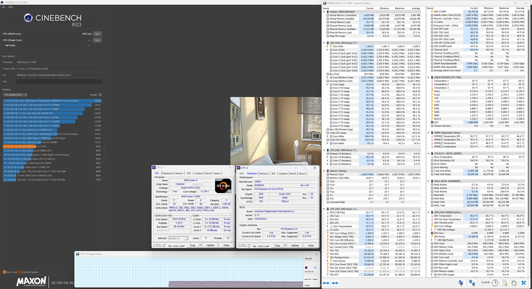Collapse the Core Usage sensor row

tap(328, 84)
